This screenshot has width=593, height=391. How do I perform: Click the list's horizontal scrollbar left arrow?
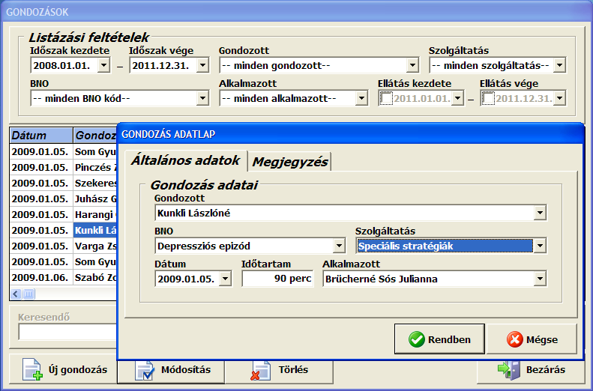click(15, 294)
